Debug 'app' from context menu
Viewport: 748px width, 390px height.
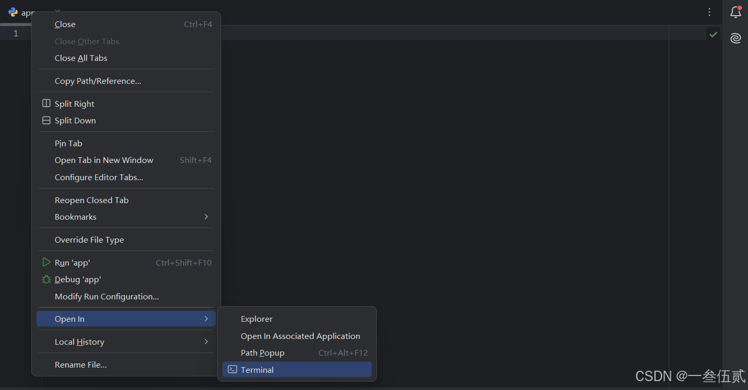click(x=126, y=279)
